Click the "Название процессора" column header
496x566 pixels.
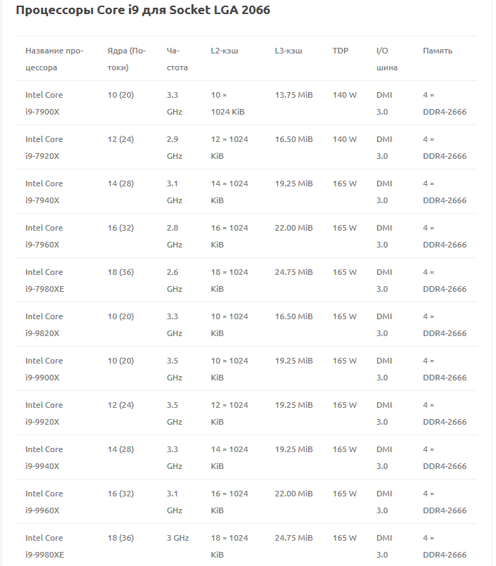[53, 59]
